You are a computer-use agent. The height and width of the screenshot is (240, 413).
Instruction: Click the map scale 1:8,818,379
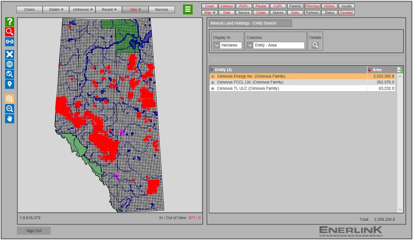pos(30,218)
